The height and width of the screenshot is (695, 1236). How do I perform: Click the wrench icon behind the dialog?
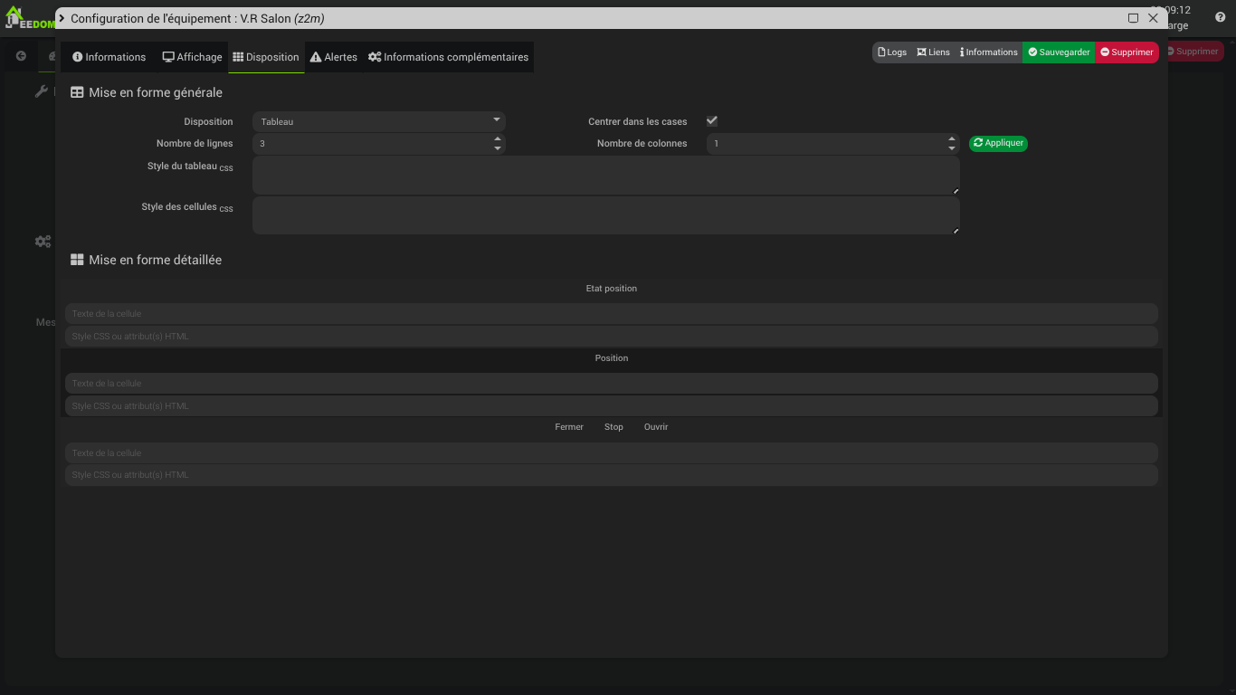pos(42,91)
